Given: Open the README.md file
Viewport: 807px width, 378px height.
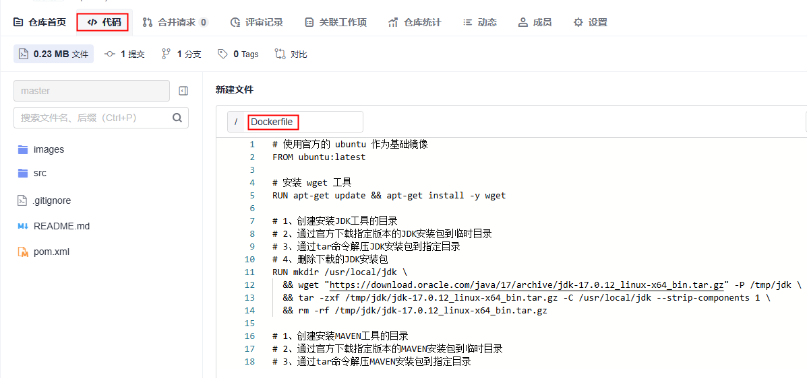Looking at the screenshot, I should click(61, 226).
